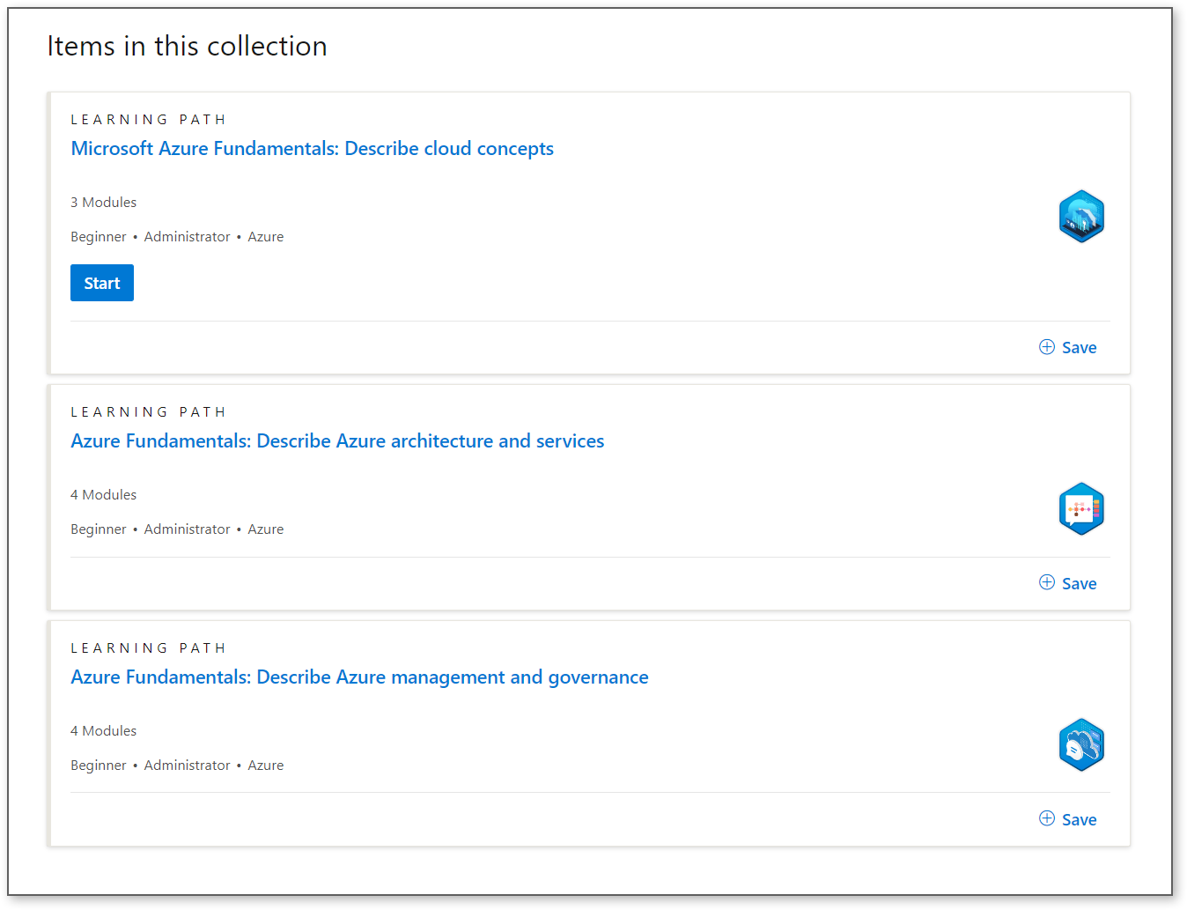1187x910 pixels.
Task: Click "Beginner" tag in cloud concepts card
Action: click(x=99, y=237)
